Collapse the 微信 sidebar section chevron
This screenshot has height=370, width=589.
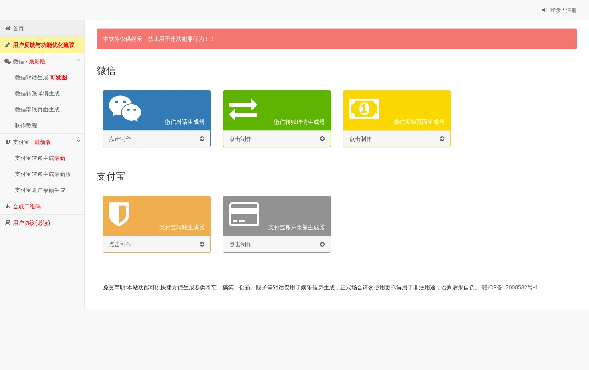coord(79,61)
